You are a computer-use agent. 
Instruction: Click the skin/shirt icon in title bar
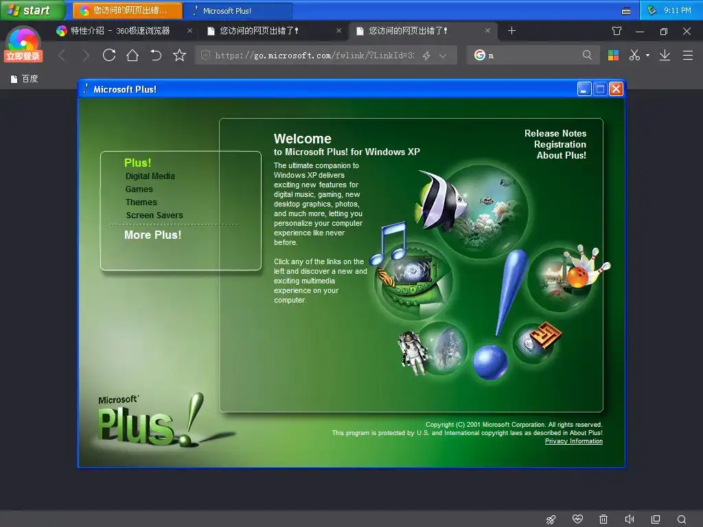point(617,31)
